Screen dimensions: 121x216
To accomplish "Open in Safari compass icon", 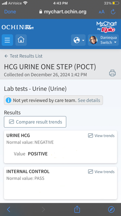I will click(x=111, y=210).
